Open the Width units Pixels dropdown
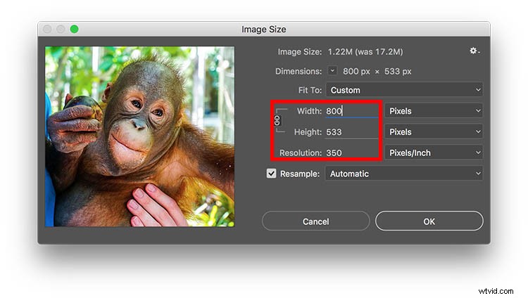The width and height of the screenshot is (528, 298). (x=434, y=111)
